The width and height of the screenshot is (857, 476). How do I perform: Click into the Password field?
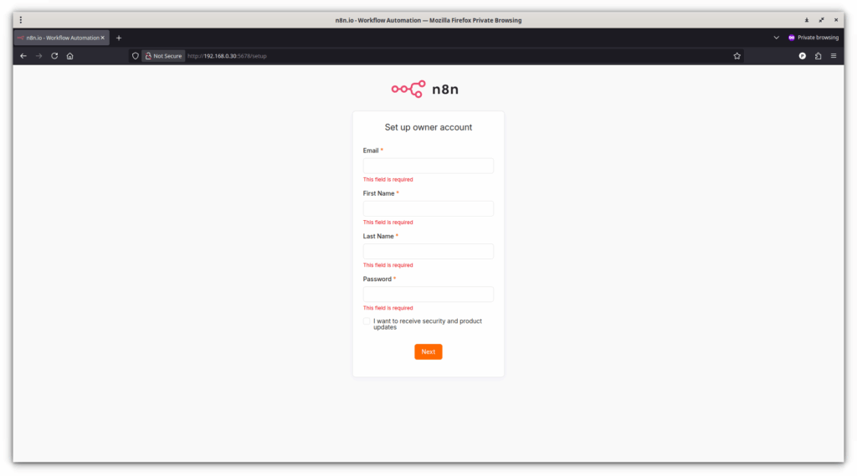click(428, 294)
